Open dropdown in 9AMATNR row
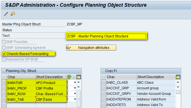 tap(75, 83)
